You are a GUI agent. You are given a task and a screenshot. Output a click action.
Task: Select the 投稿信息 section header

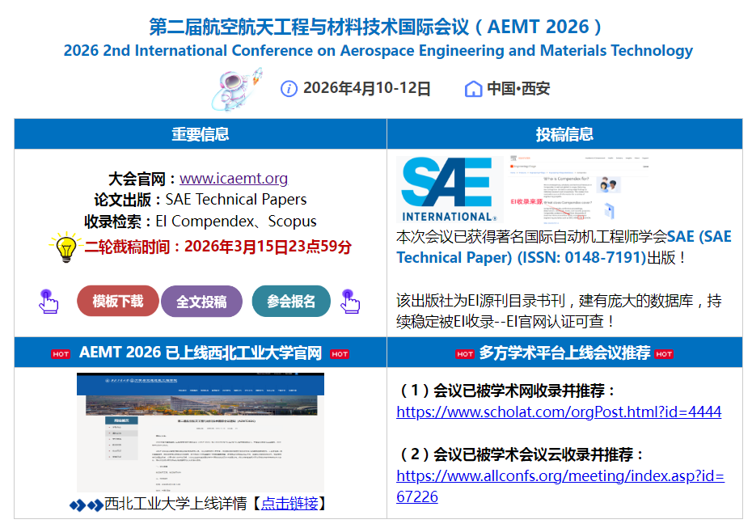coord(567,133)
